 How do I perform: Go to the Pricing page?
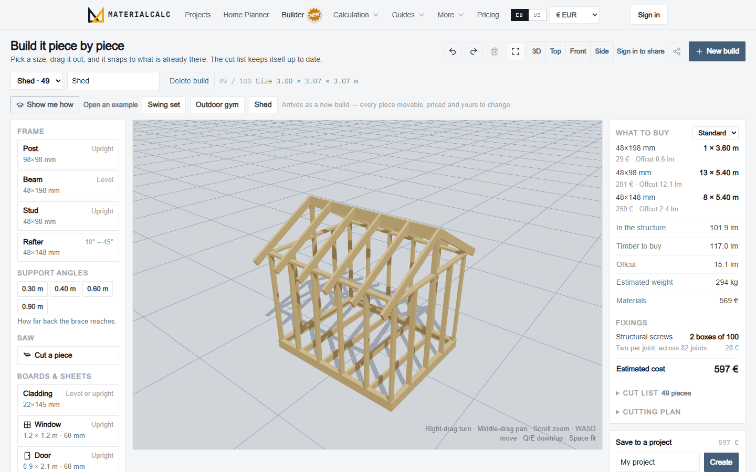[x=488, y=15]
